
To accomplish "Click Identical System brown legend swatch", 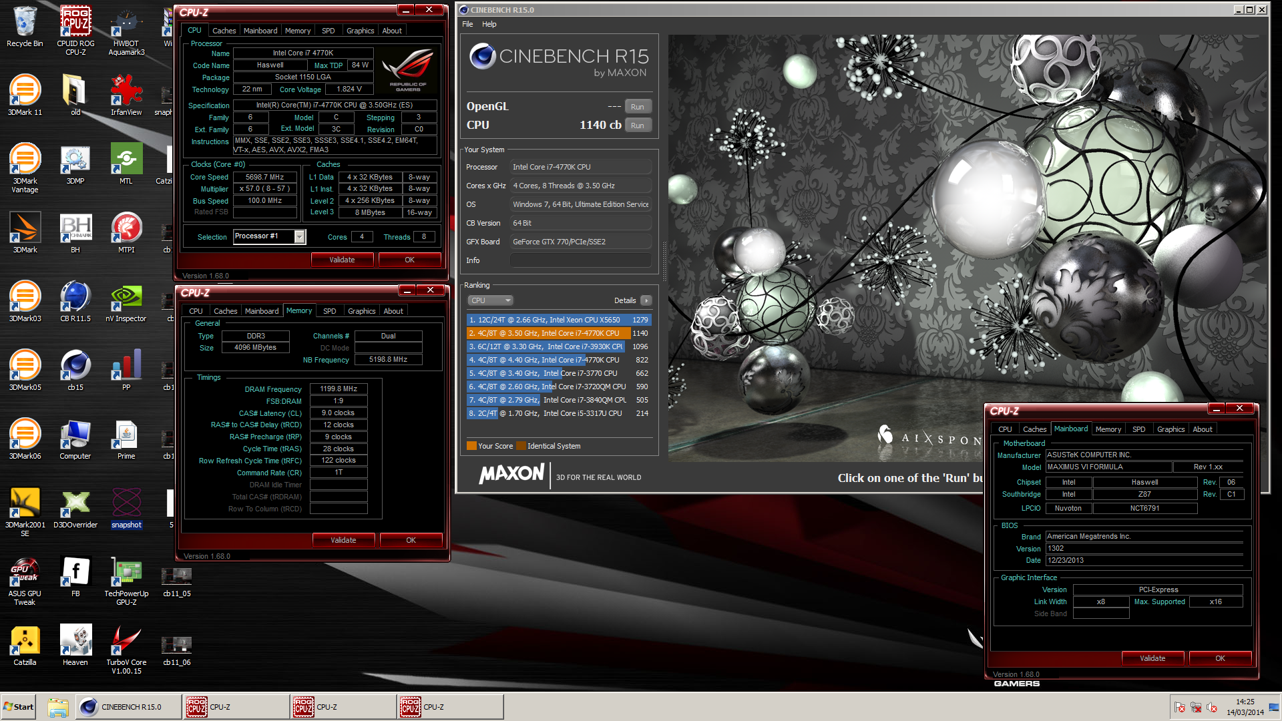I will (x=521, y=446).
